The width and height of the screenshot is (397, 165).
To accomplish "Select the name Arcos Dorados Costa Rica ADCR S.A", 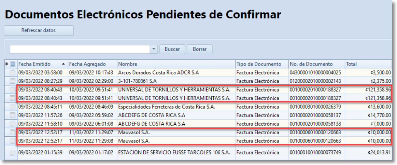I will (158, 73).
